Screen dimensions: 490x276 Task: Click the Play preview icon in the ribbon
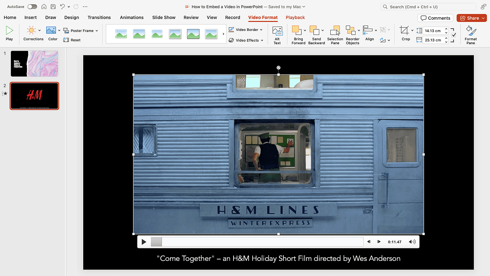pos(9,31)
